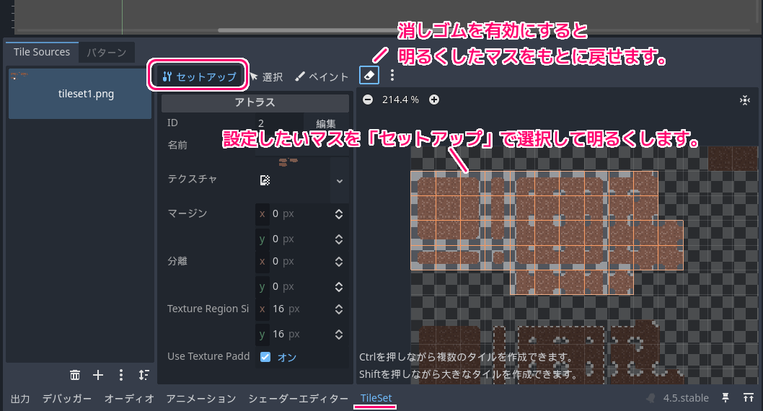Viewport: 763px width, 411px height.
Task: Switch to 選択 mode
Action: [x=266, y=76]
